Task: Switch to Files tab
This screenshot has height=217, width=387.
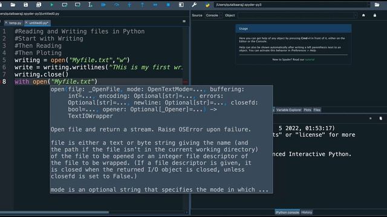Action: pyautogui.click(x=317, y=110)
